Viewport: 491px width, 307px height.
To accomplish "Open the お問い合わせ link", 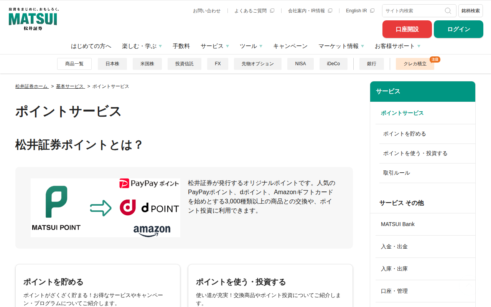I will [207, 11].
